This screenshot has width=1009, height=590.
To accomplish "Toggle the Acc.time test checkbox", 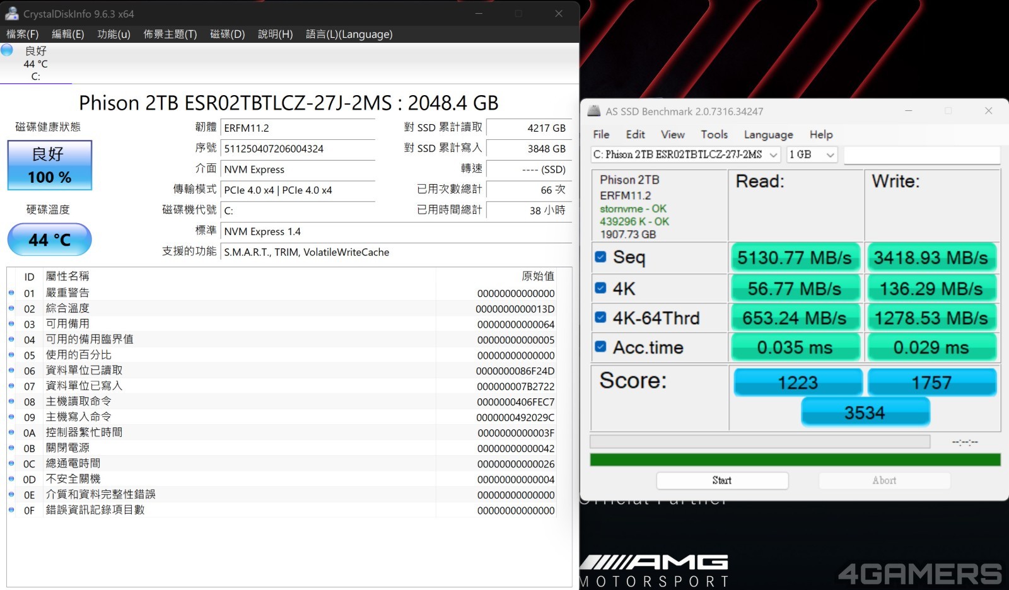I will coord(600,347).
